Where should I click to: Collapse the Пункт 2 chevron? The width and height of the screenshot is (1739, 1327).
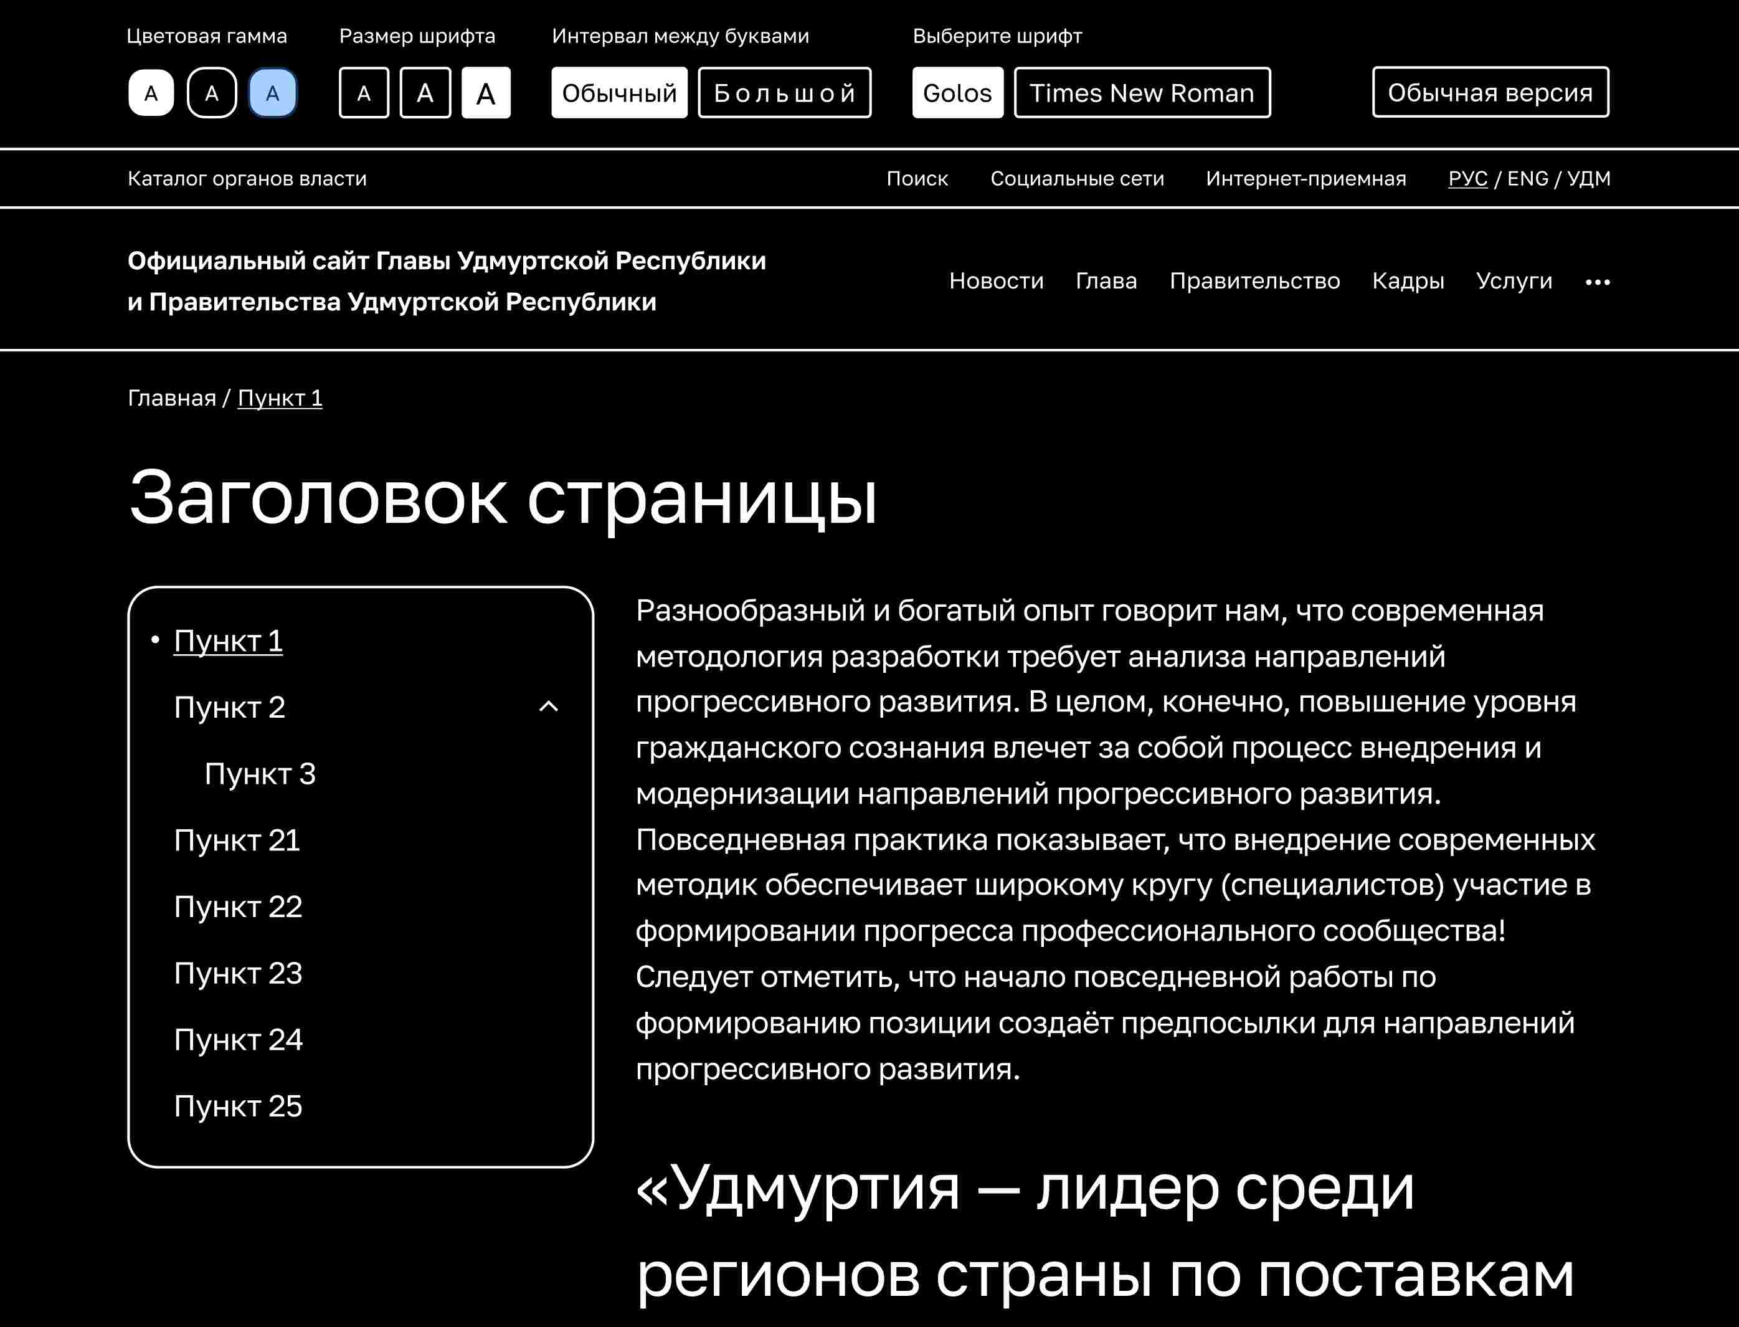[548, 707]
